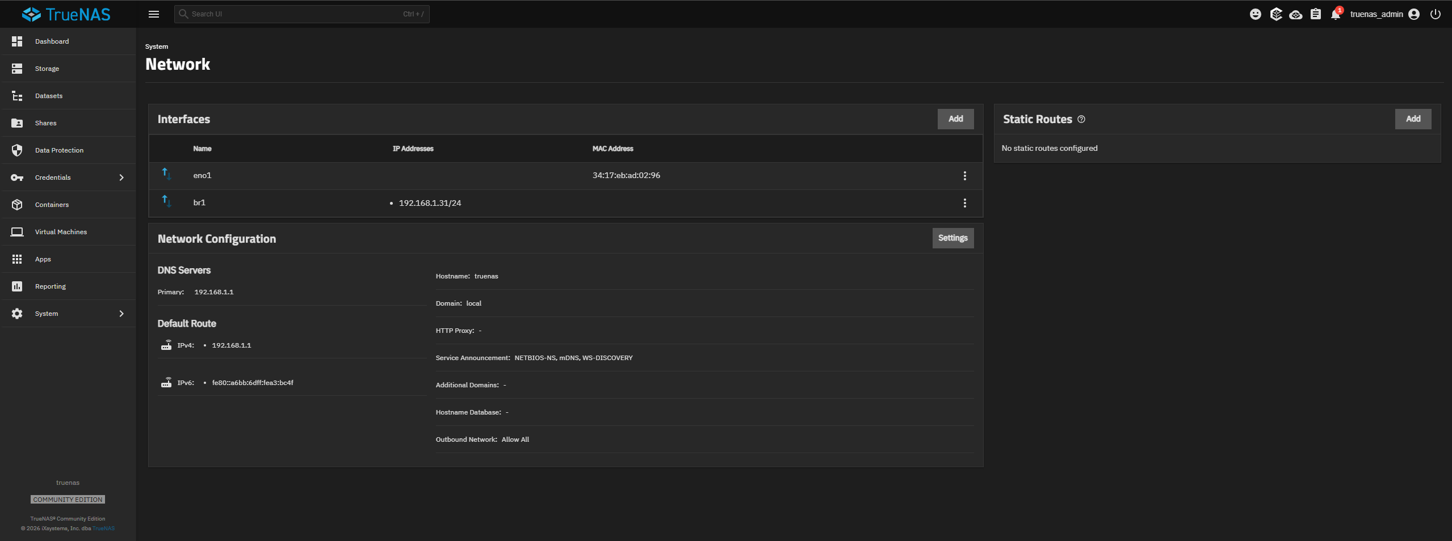Open Data Protection page
Viewport: 1452px width, 541px height.
(x=68, y=150)
